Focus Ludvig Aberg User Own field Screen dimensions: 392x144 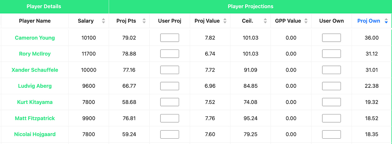pos(331,86)
